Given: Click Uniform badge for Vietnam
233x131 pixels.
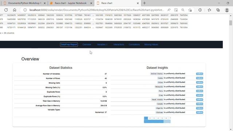Looking at the screenshot, I should pyautogui.click(x=200, y=112).
